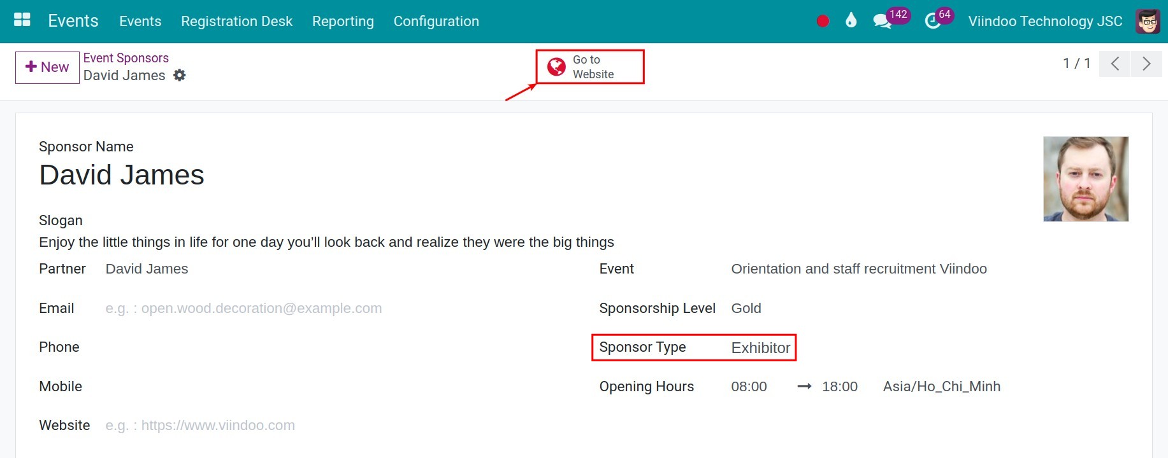Click the Events app title

73,21
